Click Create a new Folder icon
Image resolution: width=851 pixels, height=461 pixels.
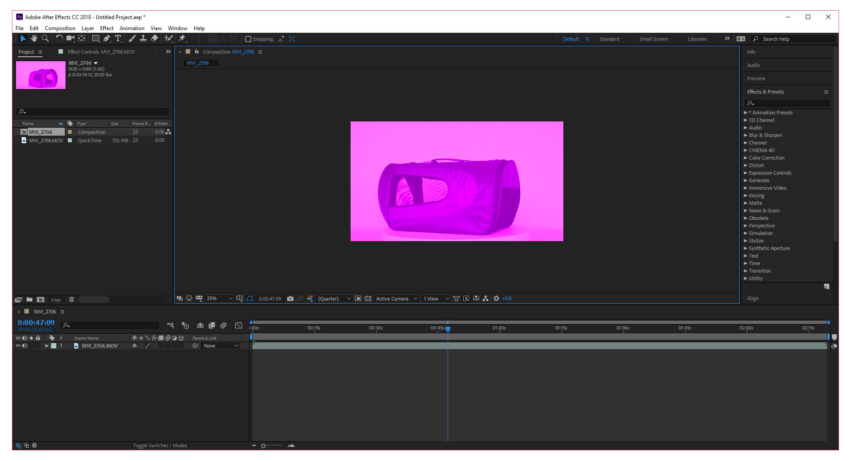tap(29, 300)
